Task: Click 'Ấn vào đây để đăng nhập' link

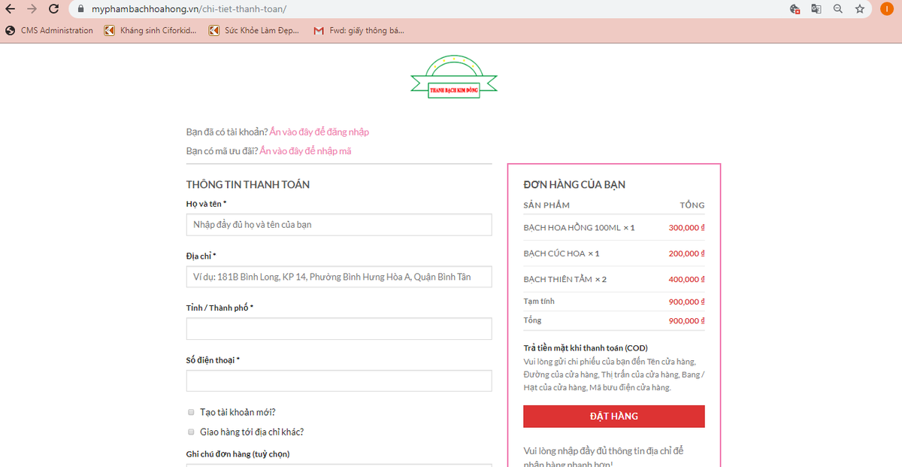Action: click(319, 132)
